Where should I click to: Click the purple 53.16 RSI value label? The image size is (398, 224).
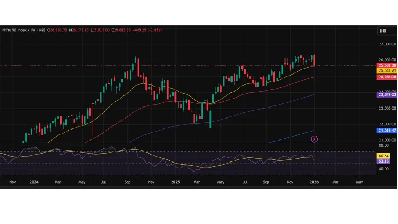pos(384,161)
